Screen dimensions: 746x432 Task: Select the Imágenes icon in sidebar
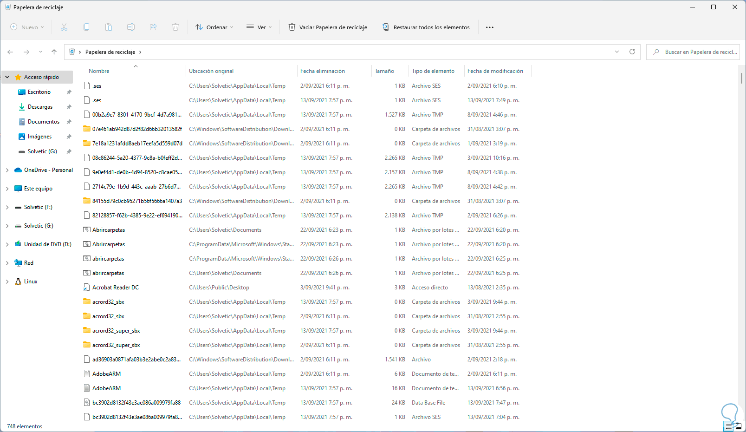tap(22, 137)
